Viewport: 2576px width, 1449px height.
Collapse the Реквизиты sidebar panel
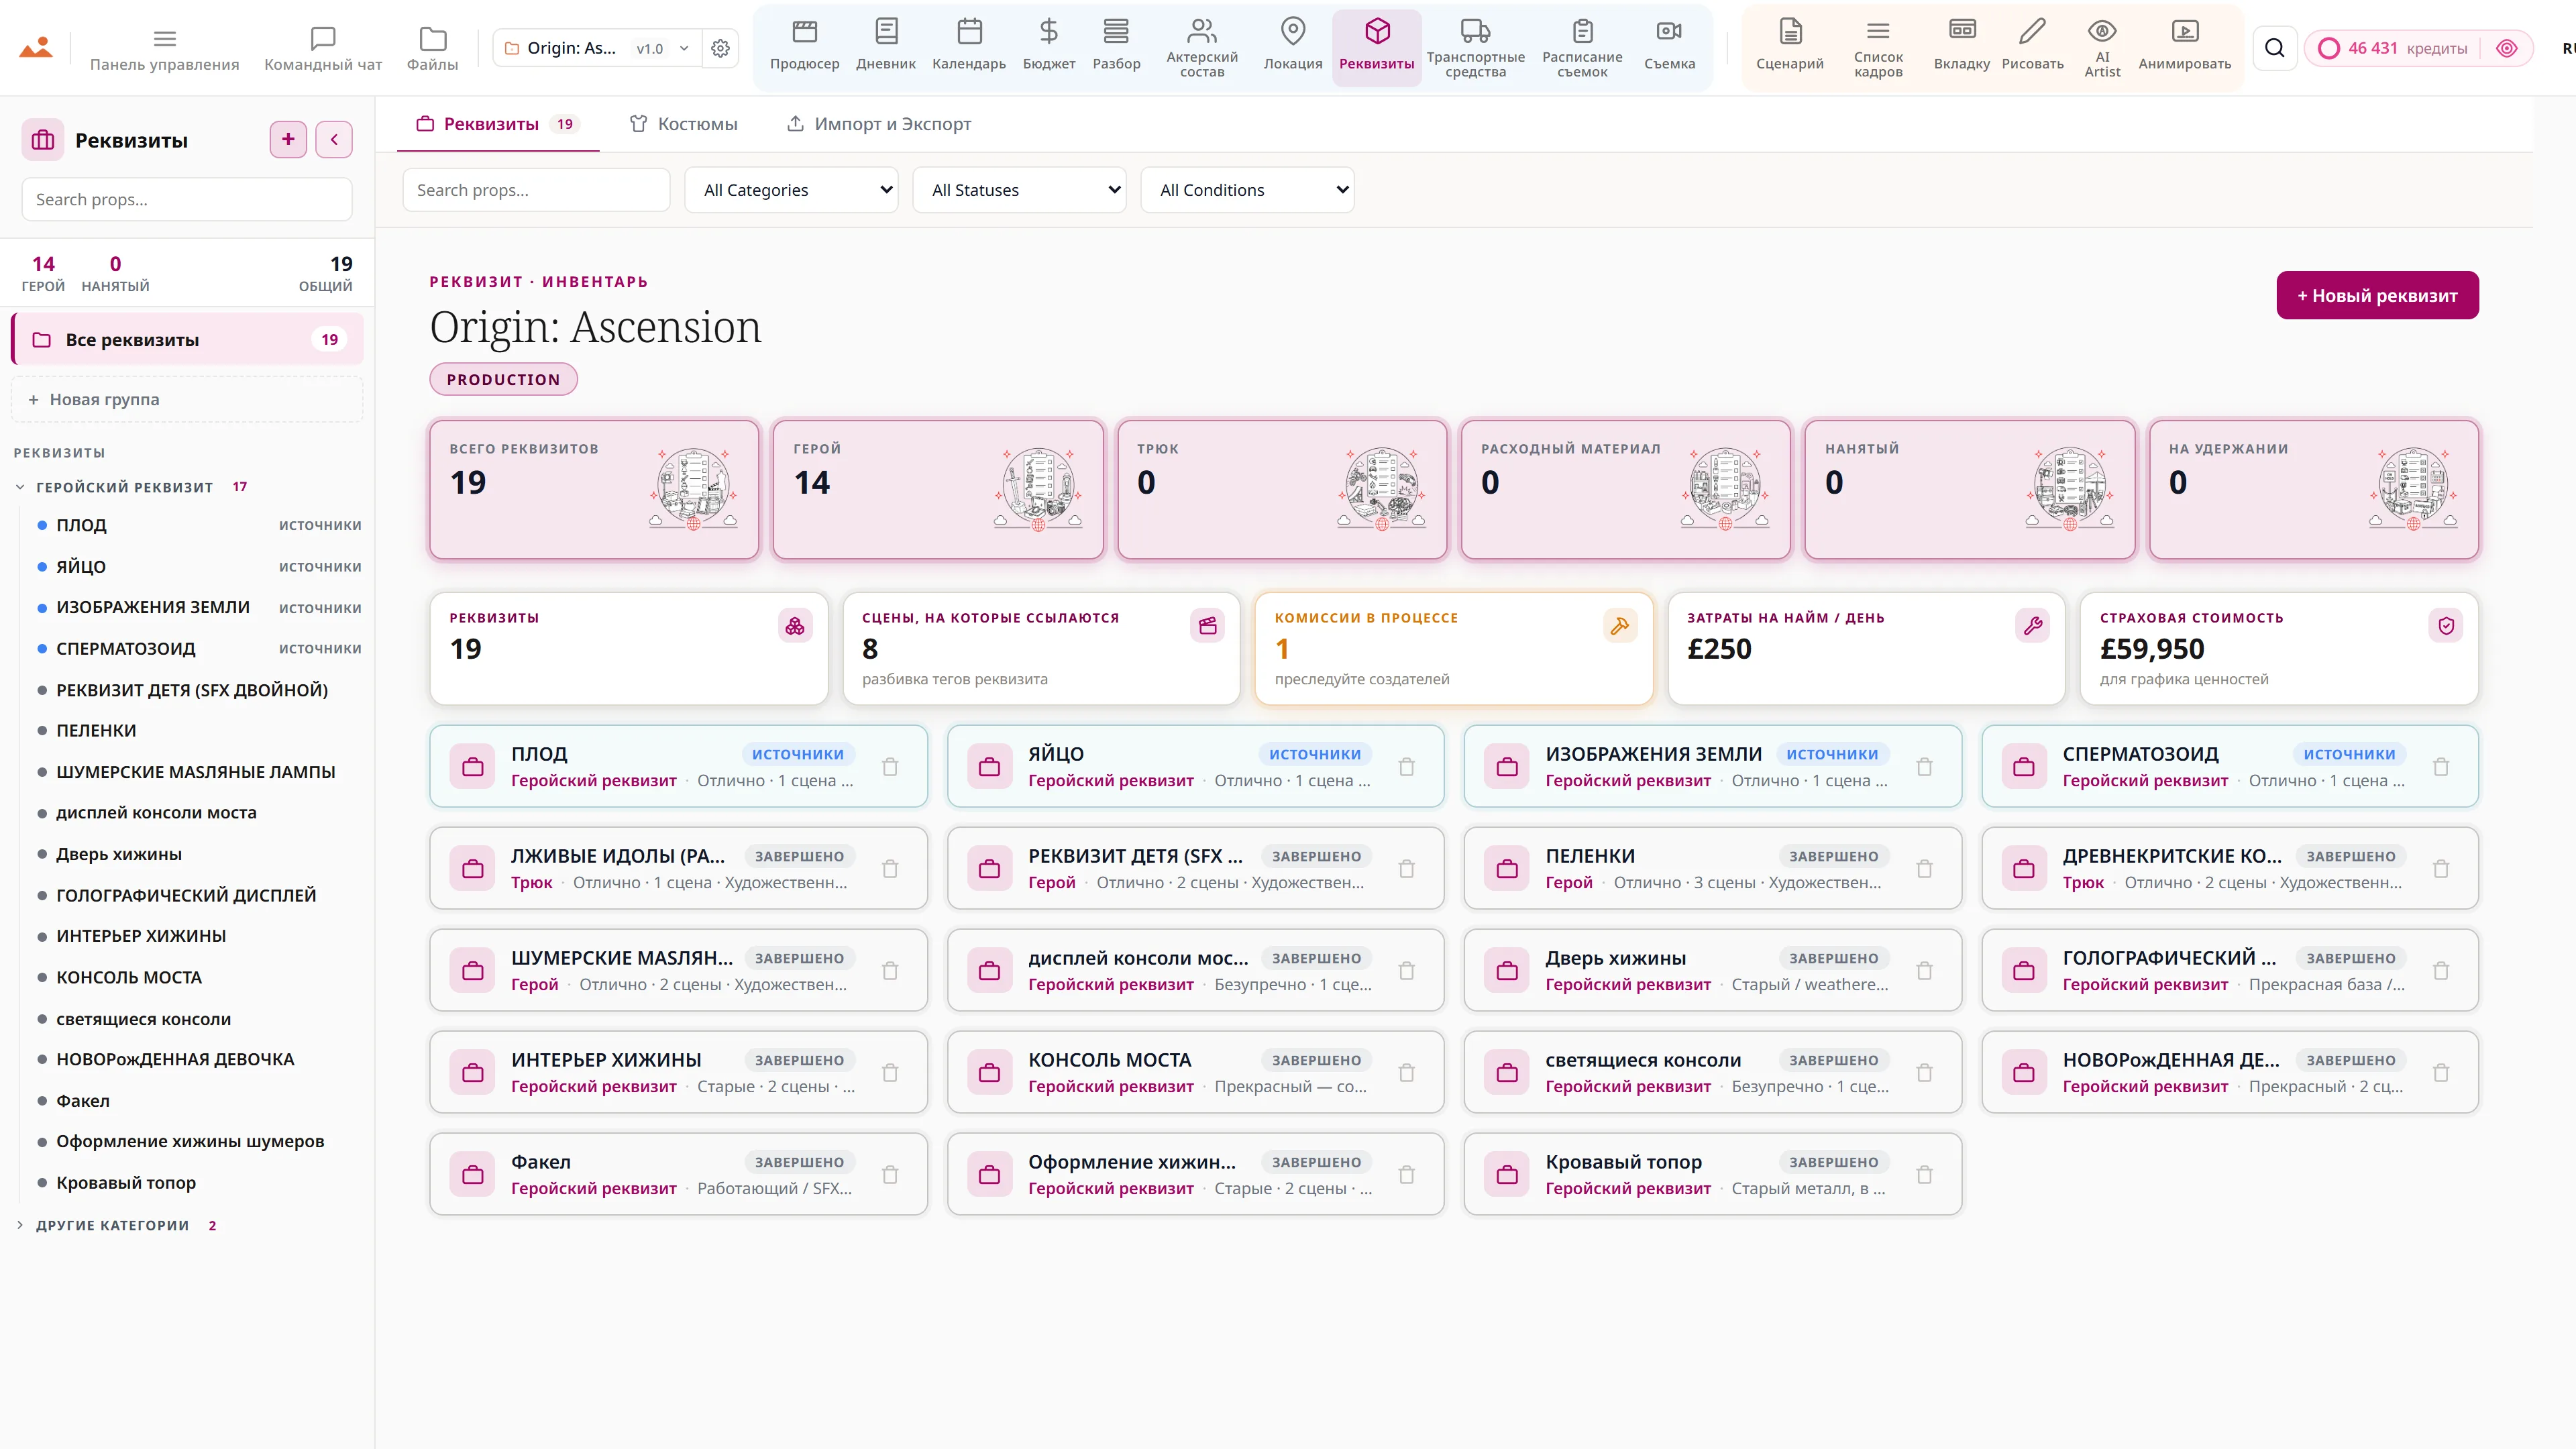(334, 139)
